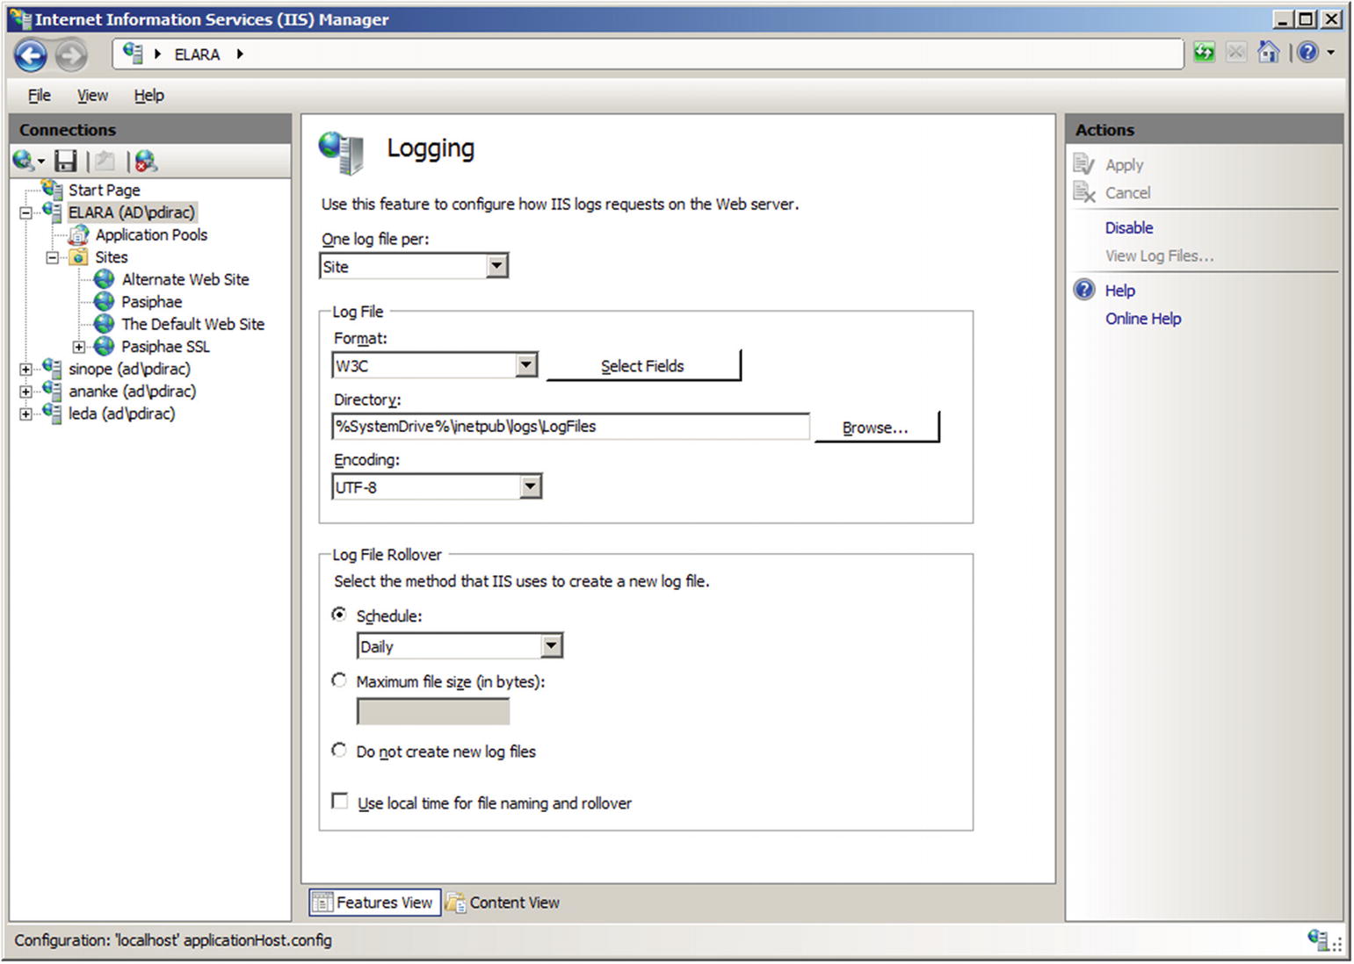Expand the ananke server node
The height and width of the screenshot is (964, 1354).
click(25, 392)
